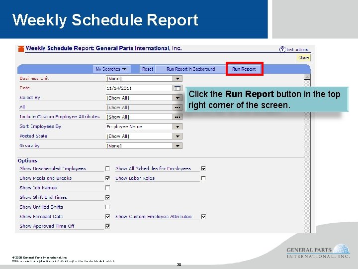
Task: Toggle Show Meals and Breaks checkbox
Action: click(x=107, y=178)
